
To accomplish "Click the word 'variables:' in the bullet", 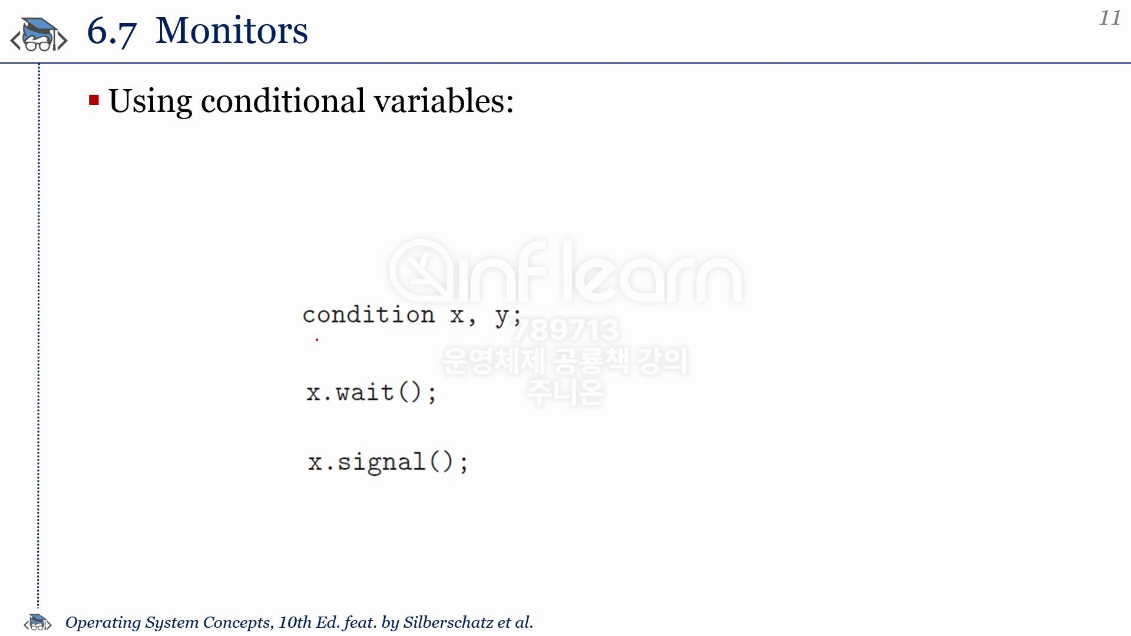I will point(444,101).
